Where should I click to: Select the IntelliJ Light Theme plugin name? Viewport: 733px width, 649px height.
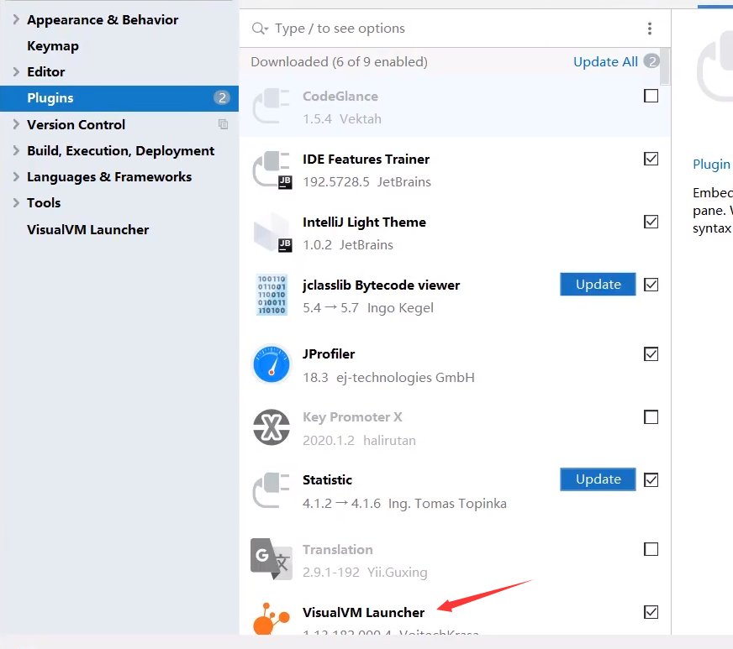point(364,222)
